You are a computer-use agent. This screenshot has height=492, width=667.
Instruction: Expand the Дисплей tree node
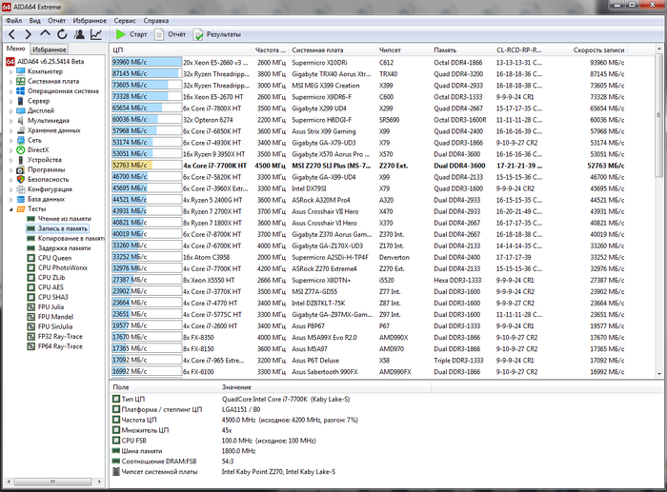[x=11, y=111]
